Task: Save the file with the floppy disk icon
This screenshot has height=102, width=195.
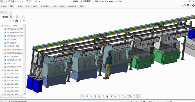Action: point(13,1)
